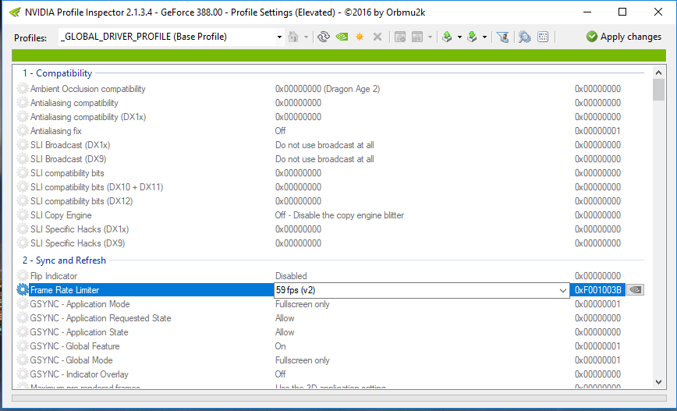Refresh the current profile with the arrows icon

pos(324,37)
